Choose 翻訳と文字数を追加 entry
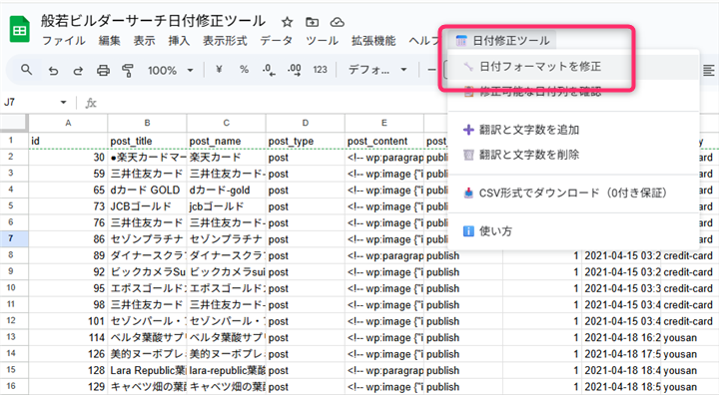The image size is (719, 395). [573, 130]
